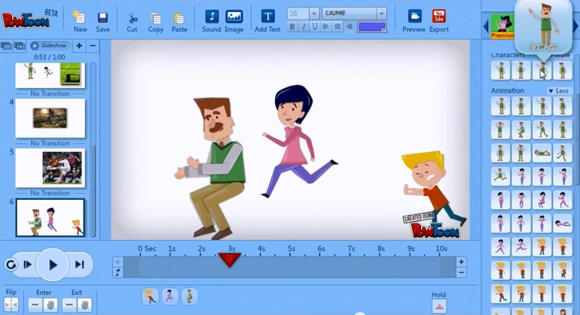Click the YouTube Export icon
This screenshot has height=315, width=580.
click(438, 17)
